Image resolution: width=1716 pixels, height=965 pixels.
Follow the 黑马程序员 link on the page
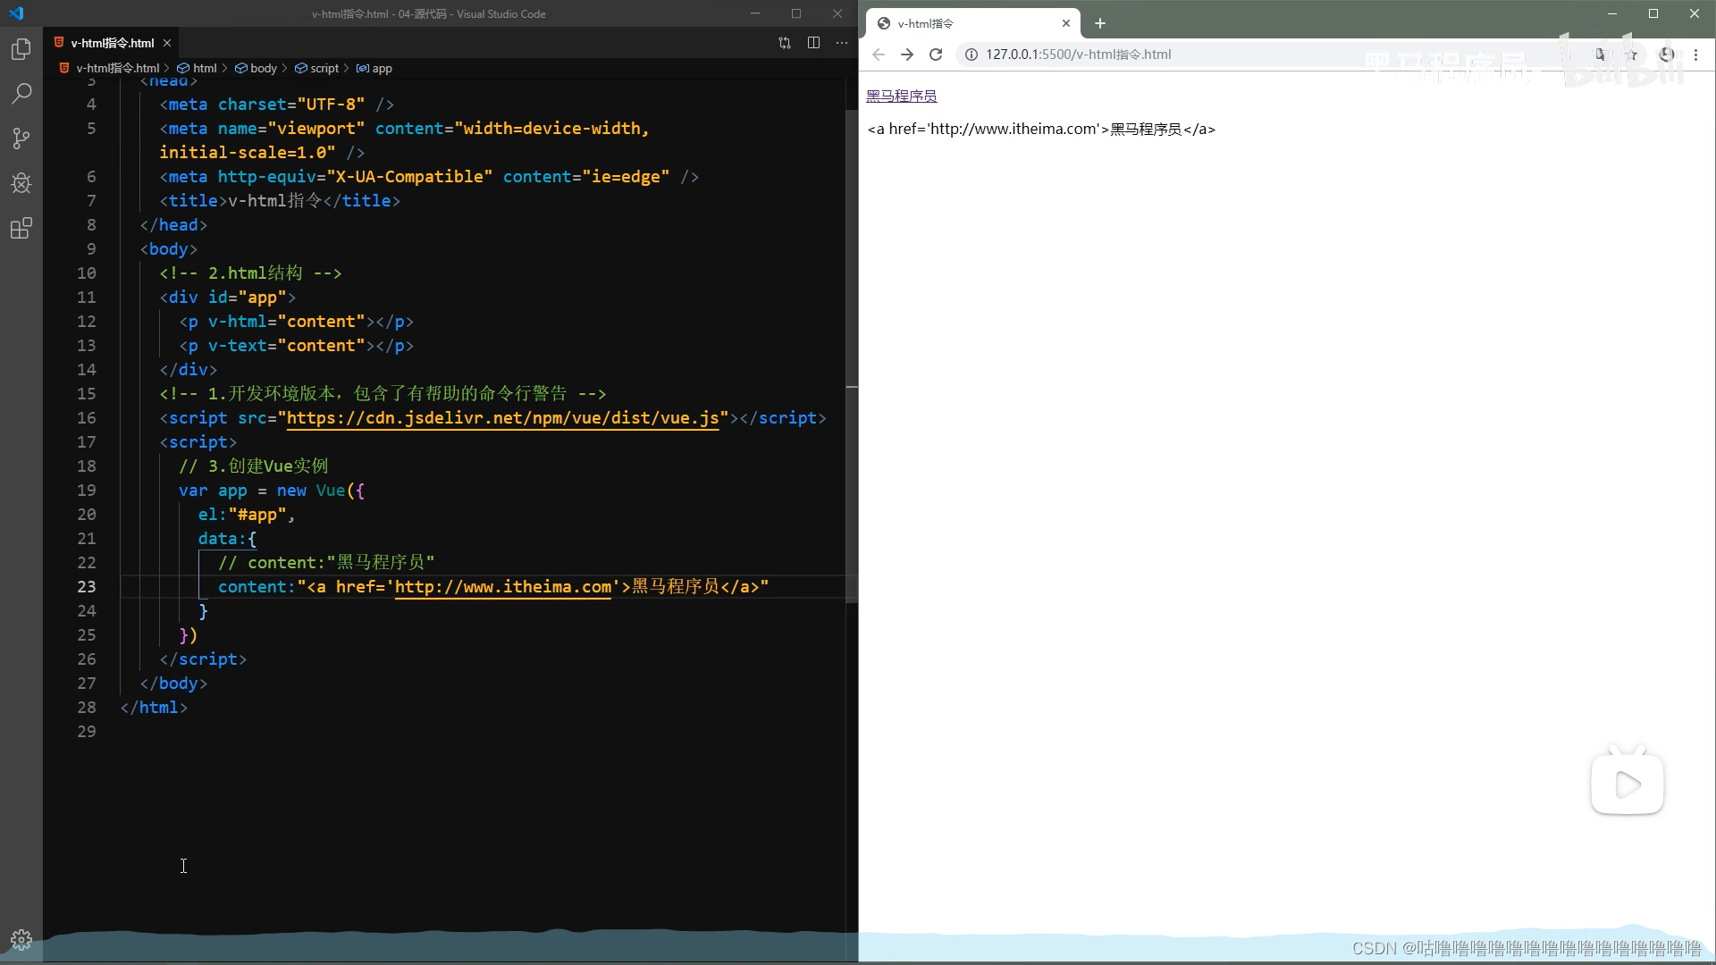[901, 95]
